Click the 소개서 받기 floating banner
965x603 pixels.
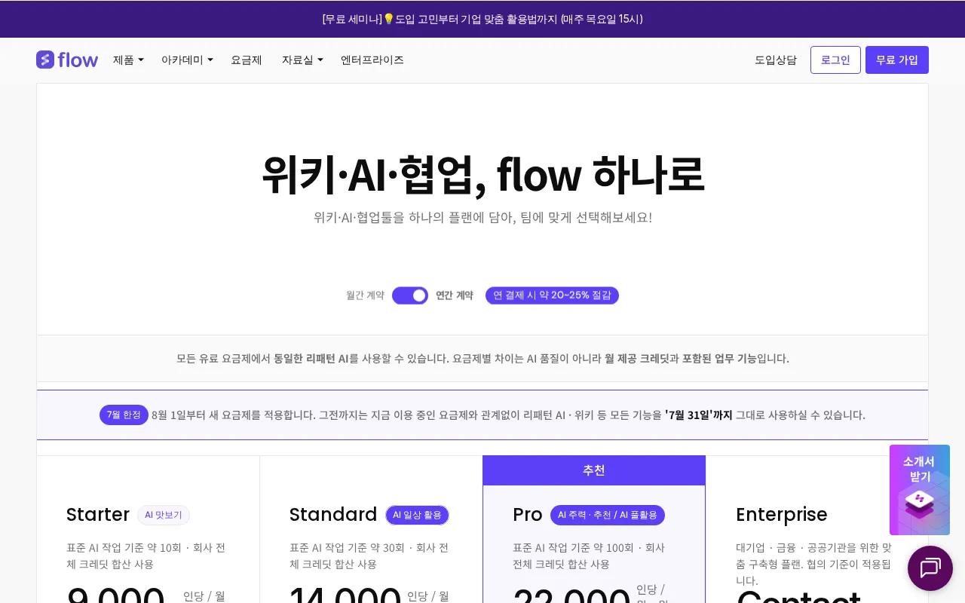point(920,490)
